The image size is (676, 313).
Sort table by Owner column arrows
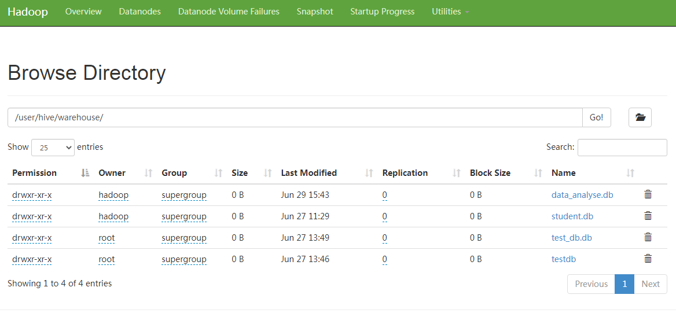148,173
